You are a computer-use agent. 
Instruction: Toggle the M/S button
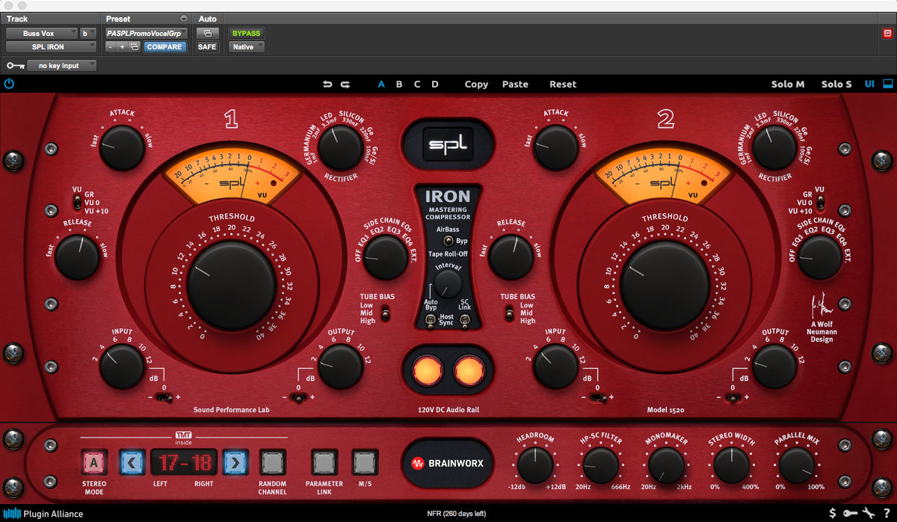[365, 463]
